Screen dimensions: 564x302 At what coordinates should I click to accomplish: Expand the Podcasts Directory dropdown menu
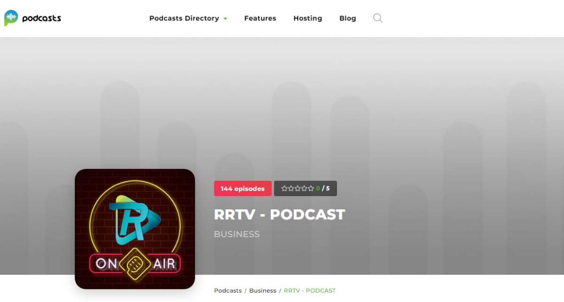tap(188, 18)
